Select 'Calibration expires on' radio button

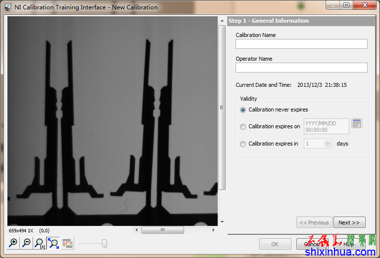(242, 127)
